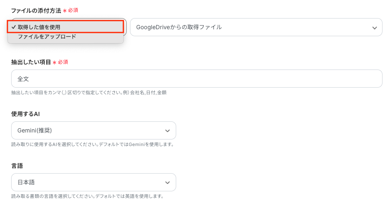Screen dimensions: 392x209
Task: Click the ファイルの添付方法 label
Action: click(36, 10)
